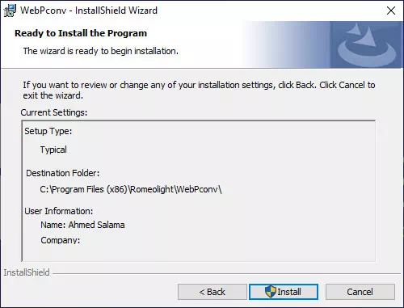This screenshot has width=404, height=308.
Task: Select the Typical setup type text
Action: [x=53, y=150]
